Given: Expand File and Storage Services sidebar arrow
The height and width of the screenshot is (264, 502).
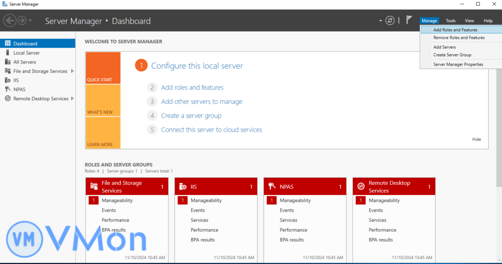Looking at the screenshot, I should pos(73,71).
